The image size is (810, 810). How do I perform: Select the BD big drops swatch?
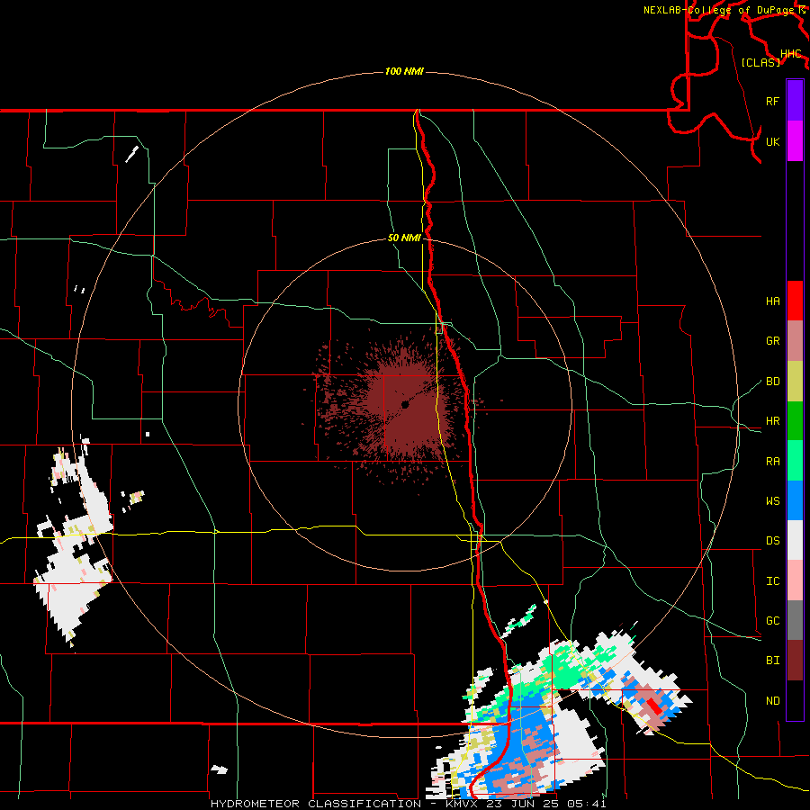[795, 381]
